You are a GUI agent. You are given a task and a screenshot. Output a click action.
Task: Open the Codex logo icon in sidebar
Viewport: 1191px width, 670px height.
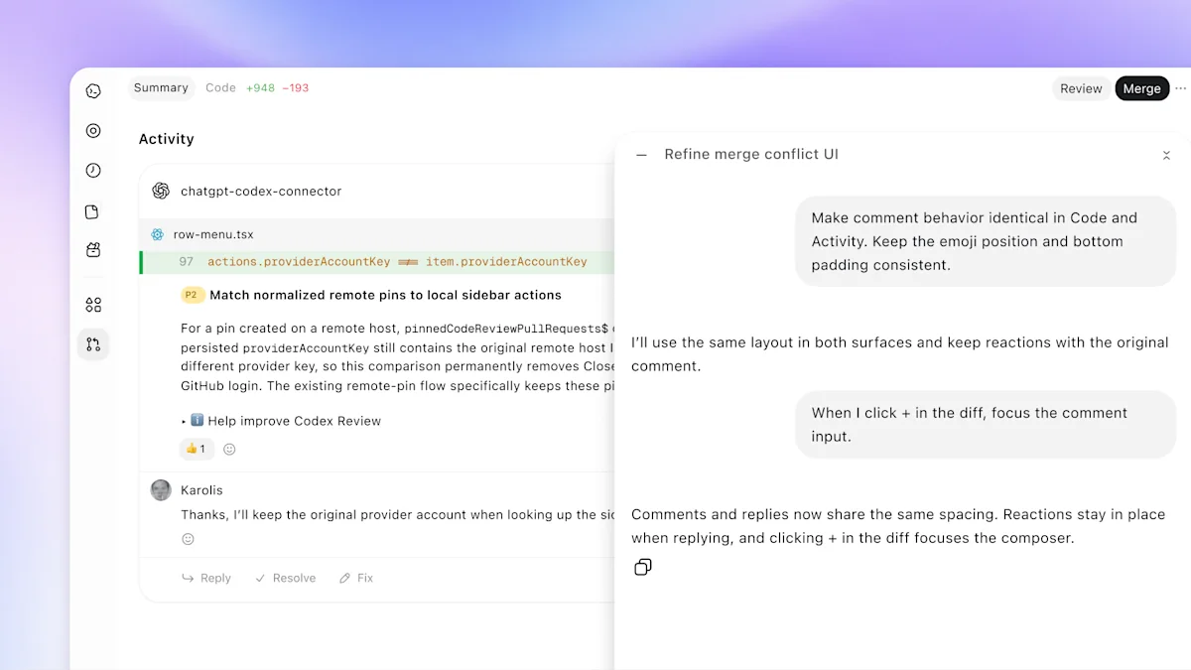pyautogui.click(x=93, y=91)
